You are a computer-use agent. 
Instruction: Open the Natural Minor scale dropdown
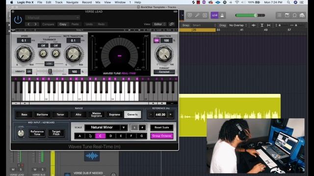(x=106, y=127)
